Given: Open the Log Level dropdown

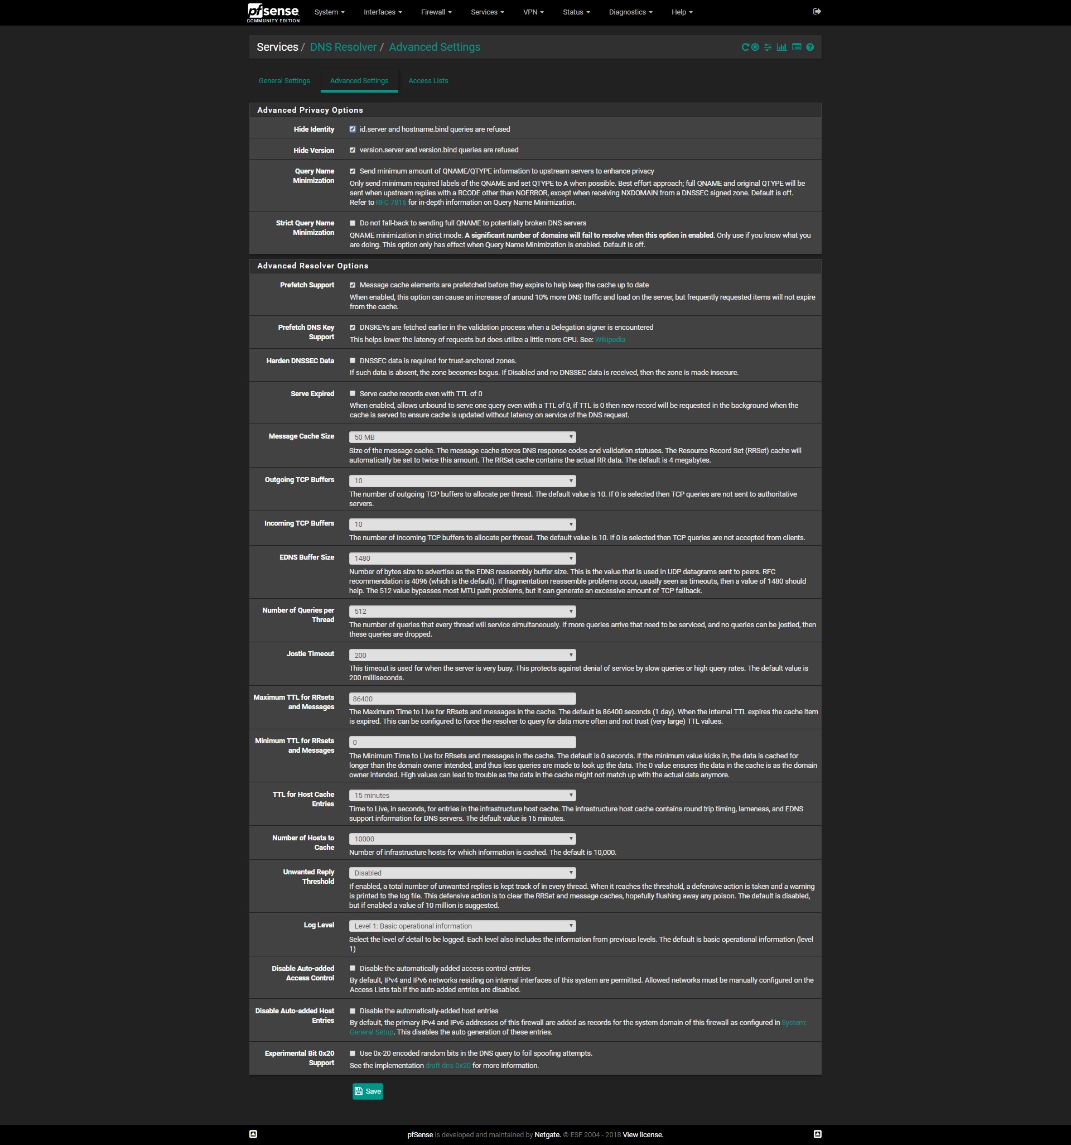Looking at the screenshot, I should 462,926.
